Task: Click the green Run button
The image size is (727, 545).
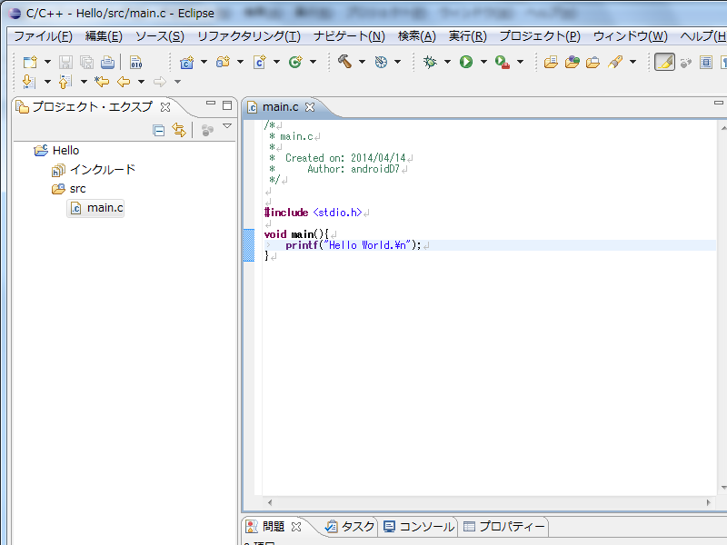Action: [x=466, y=62]
